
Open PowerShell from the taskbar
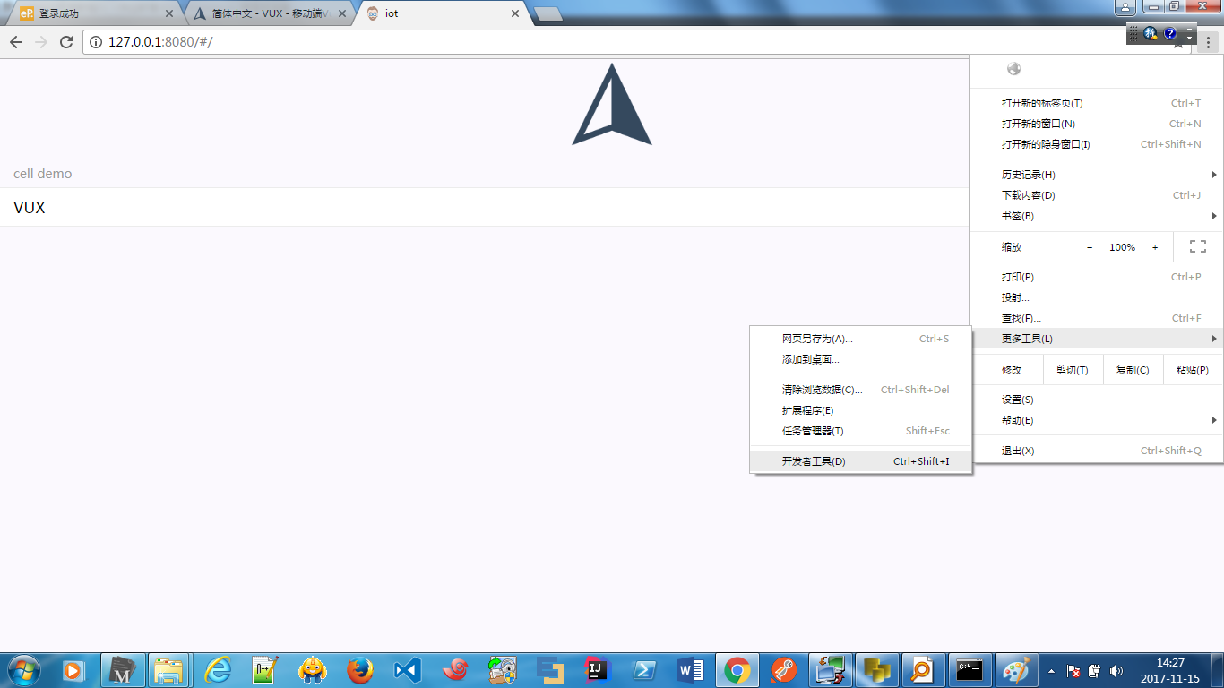click(643, 670)
